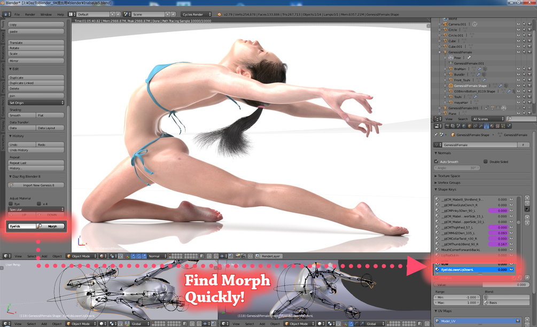Image resolution: width=537 pixels, height=327 pixels.
Task: Mute the EyelidsLowerUpDownL shape key eye
Action: tap(511, 270)
